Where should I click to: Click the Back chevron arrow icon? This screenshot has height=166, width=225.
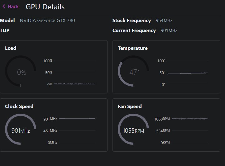tap(4, 7)
